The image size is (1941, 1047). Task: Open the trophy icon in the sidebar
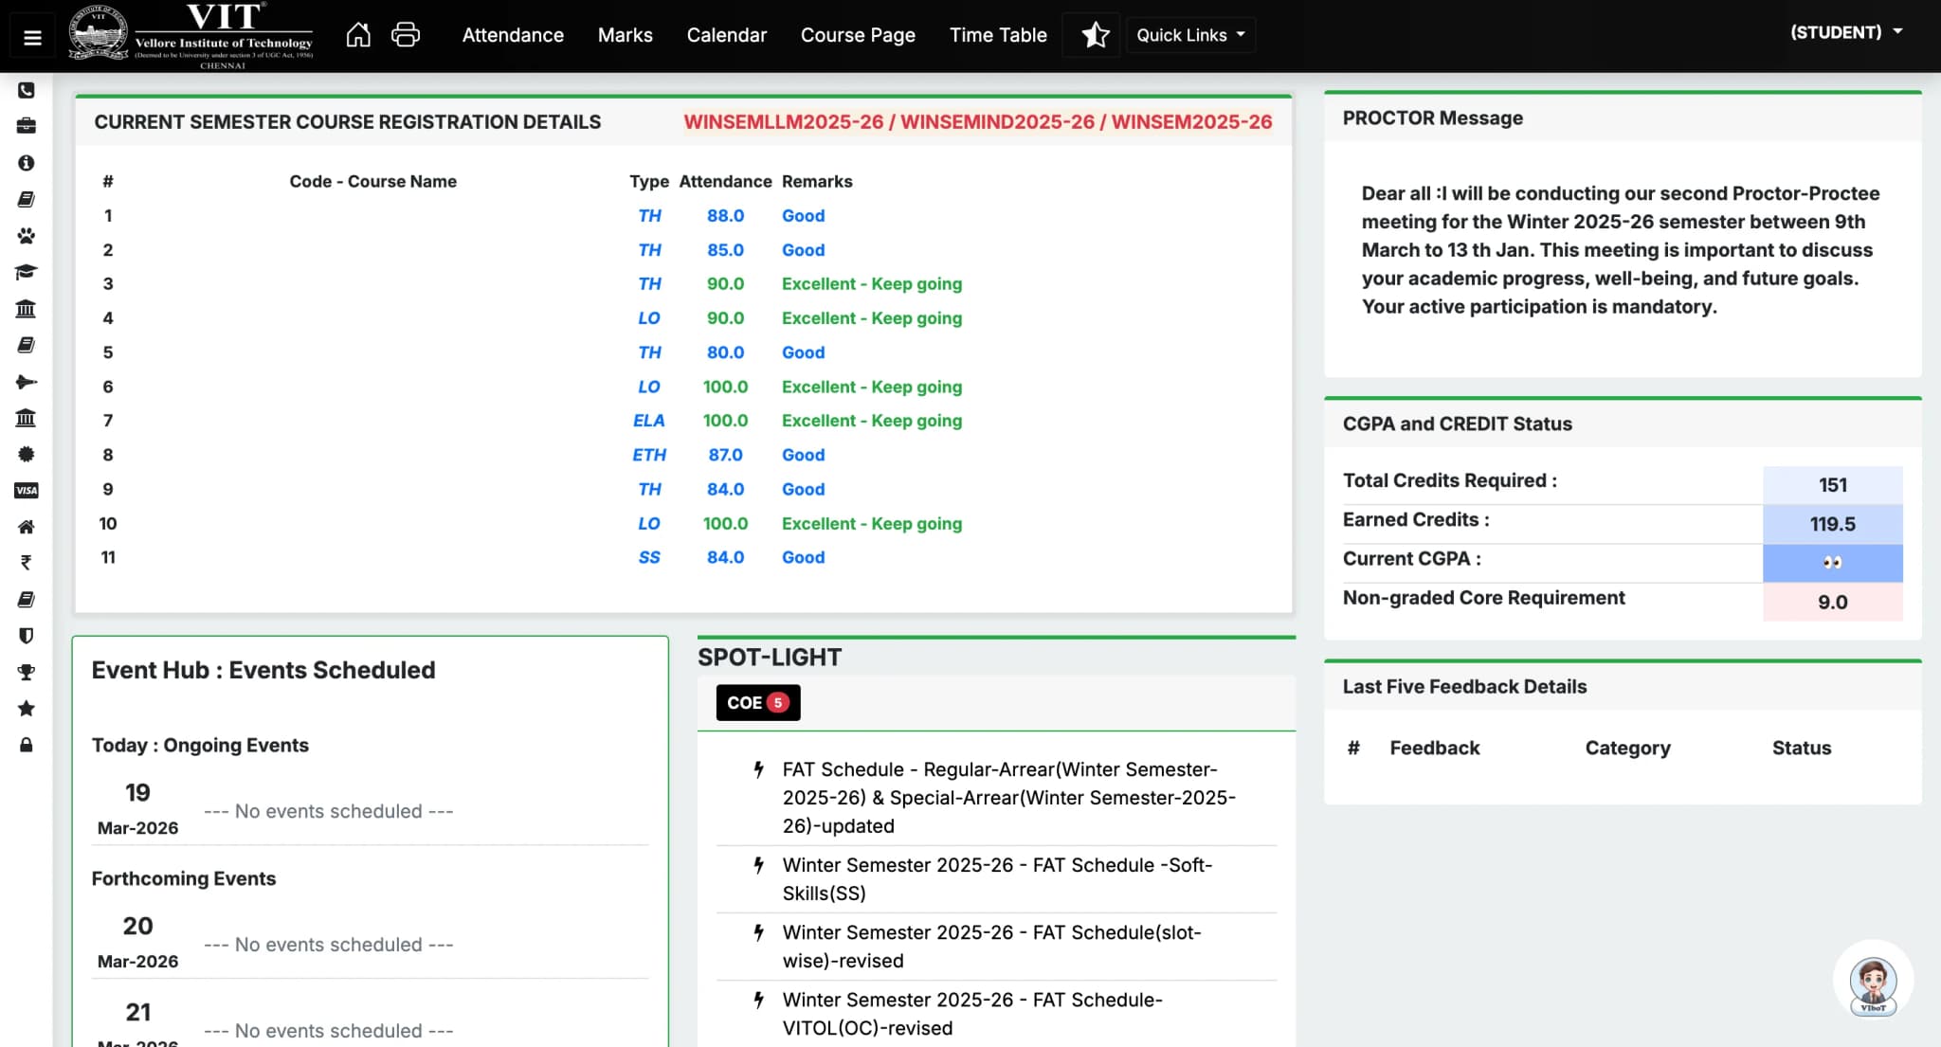27,672
